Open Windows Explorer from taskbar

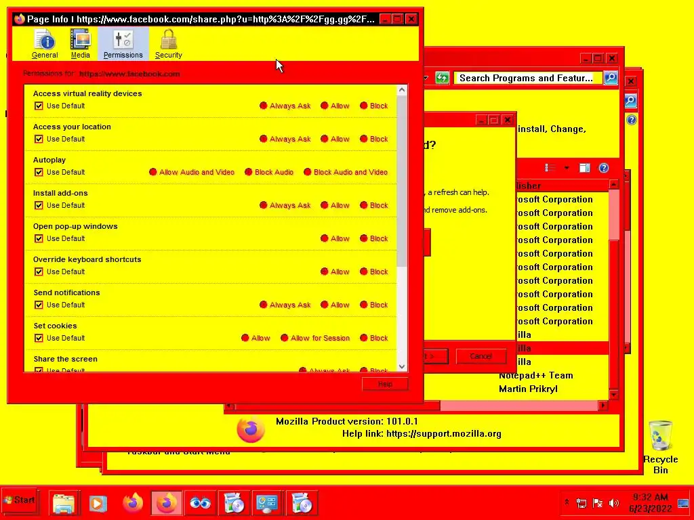click(64, 503)
